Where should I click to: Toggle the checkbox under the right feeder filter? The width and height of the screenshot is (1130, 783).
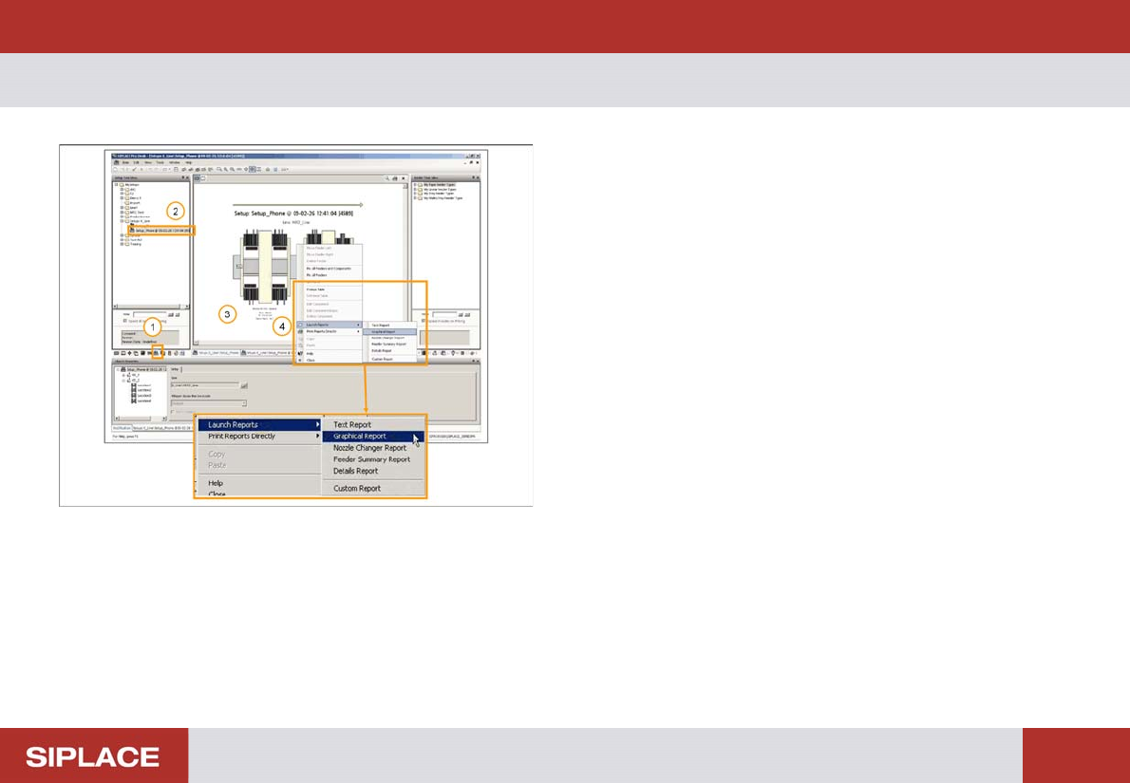click(422, 322)
